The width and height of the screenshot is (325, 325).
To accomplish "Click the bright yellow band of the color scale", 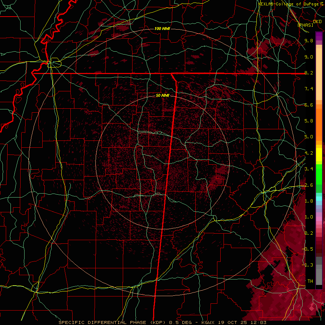I will [x=319, y=155].
